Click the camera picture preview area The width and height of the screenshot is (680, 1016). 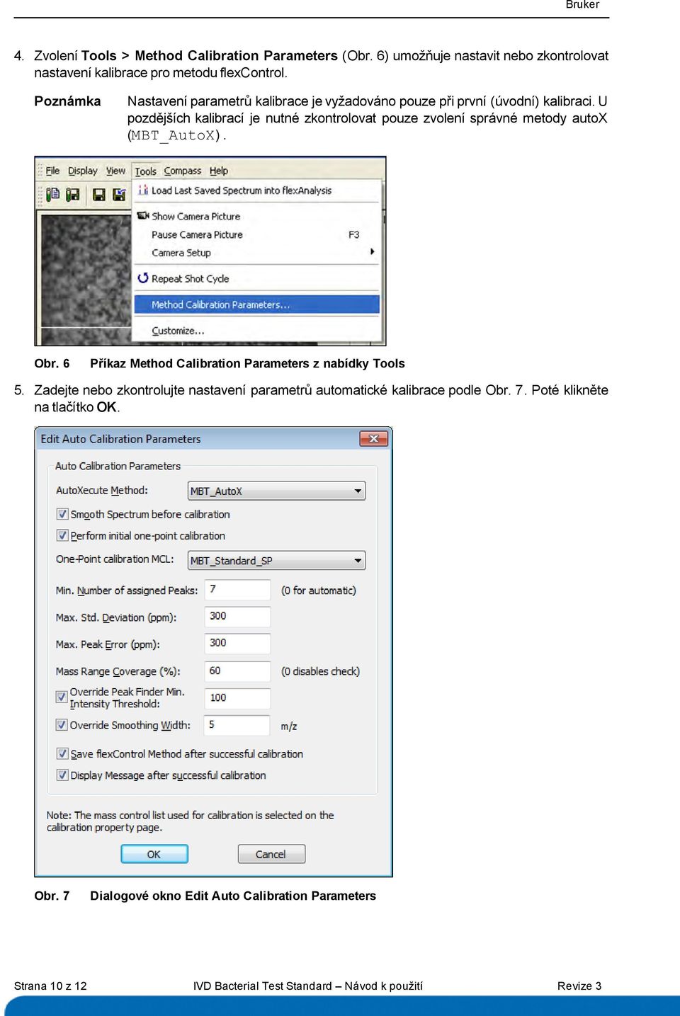tap(86, 278)
